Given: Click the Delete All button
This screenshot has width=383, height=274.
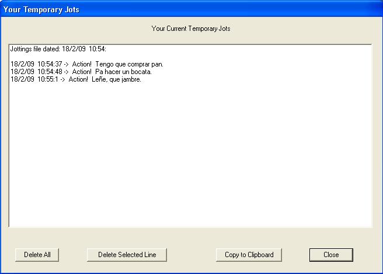Looking at the screenshot, I should click(x=37, y=255).
